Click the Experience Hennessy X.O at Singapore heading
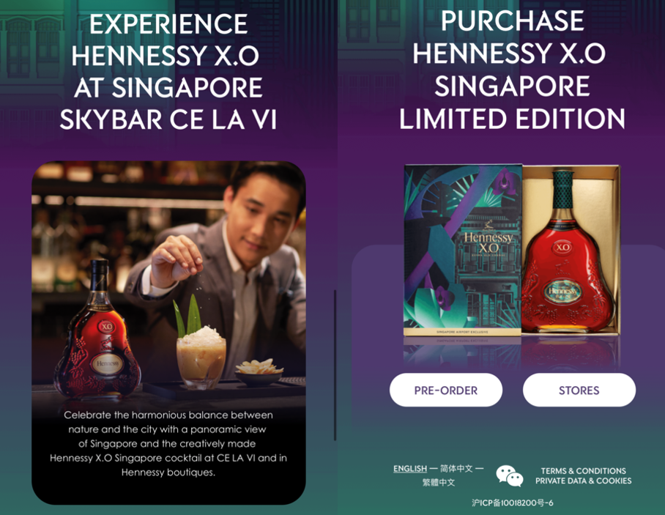The height and width of the screenshot is (515, 665). [168, 72]
